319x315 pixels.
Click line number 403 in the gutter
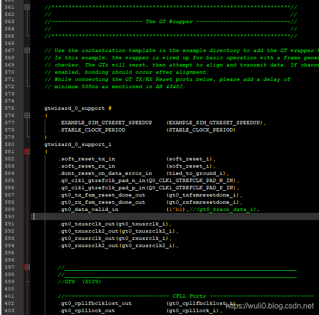(9, 311)
